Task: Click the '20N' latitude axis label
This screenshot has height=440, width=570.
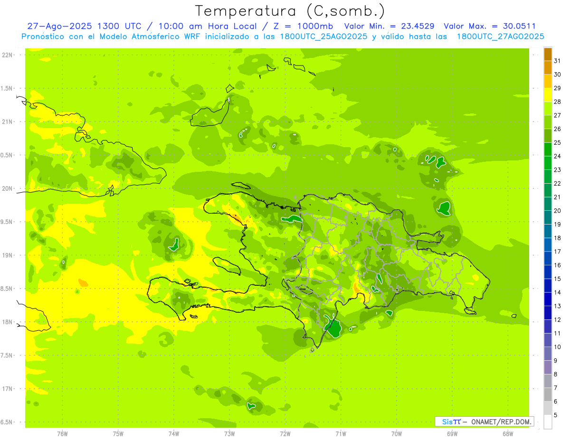Action: (x=8, y=188)
